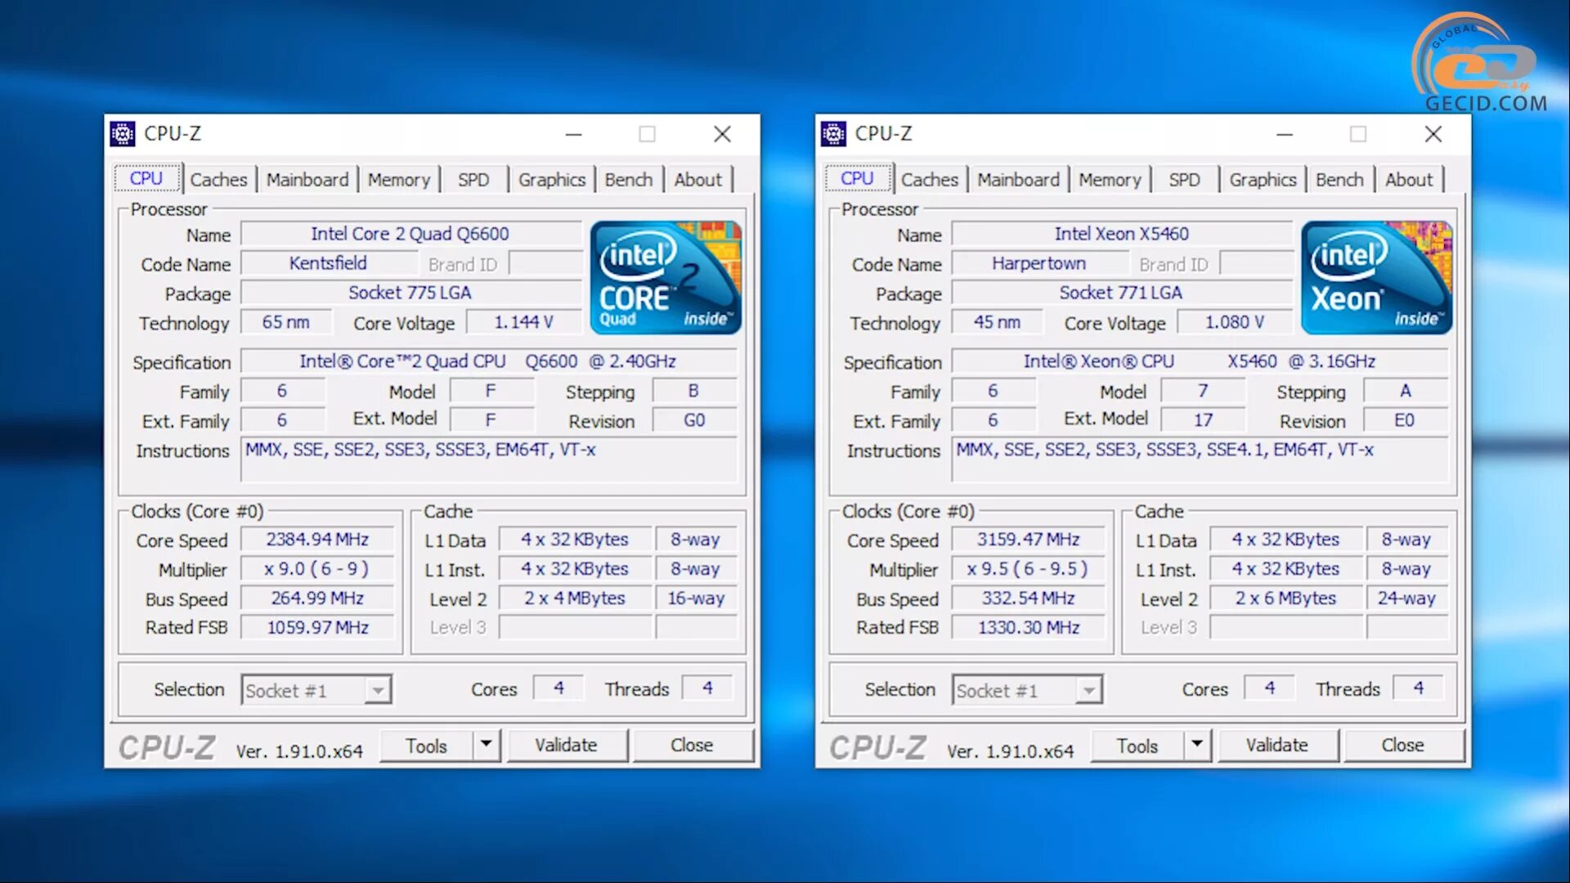
Task: Click the core speed value '3159.47 MHz'
Action: coord(1029,540)
